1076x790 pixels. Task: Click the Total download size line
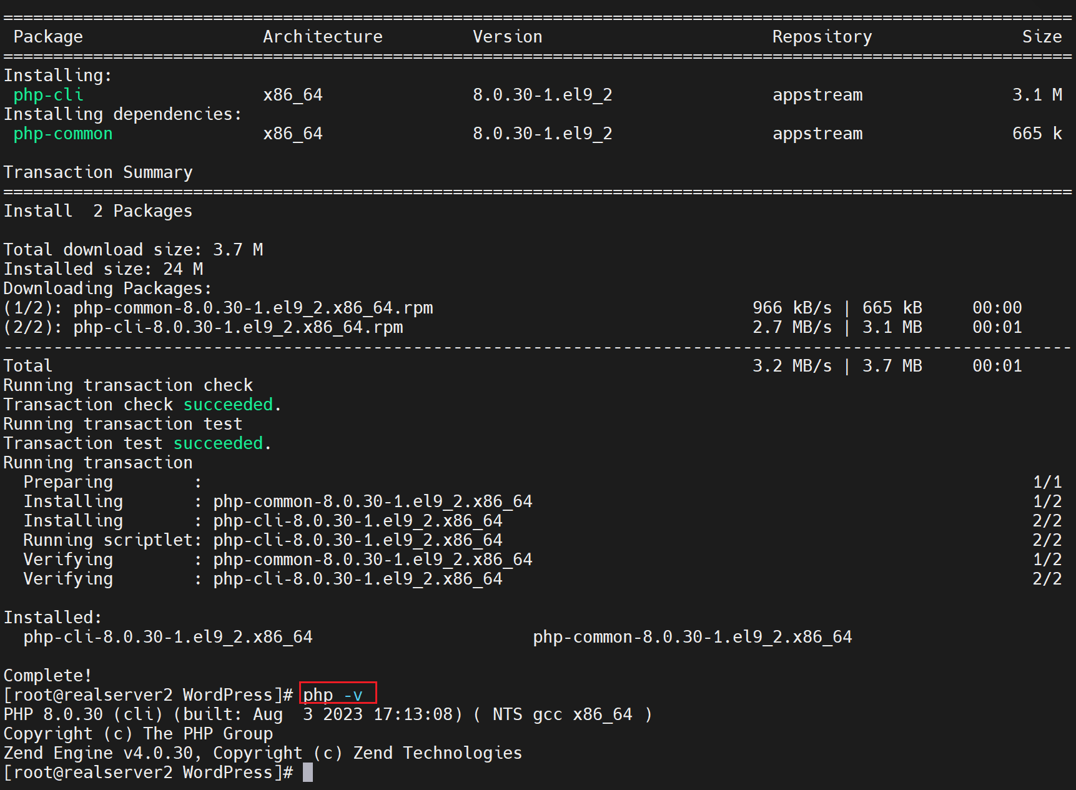coord(133,250)
